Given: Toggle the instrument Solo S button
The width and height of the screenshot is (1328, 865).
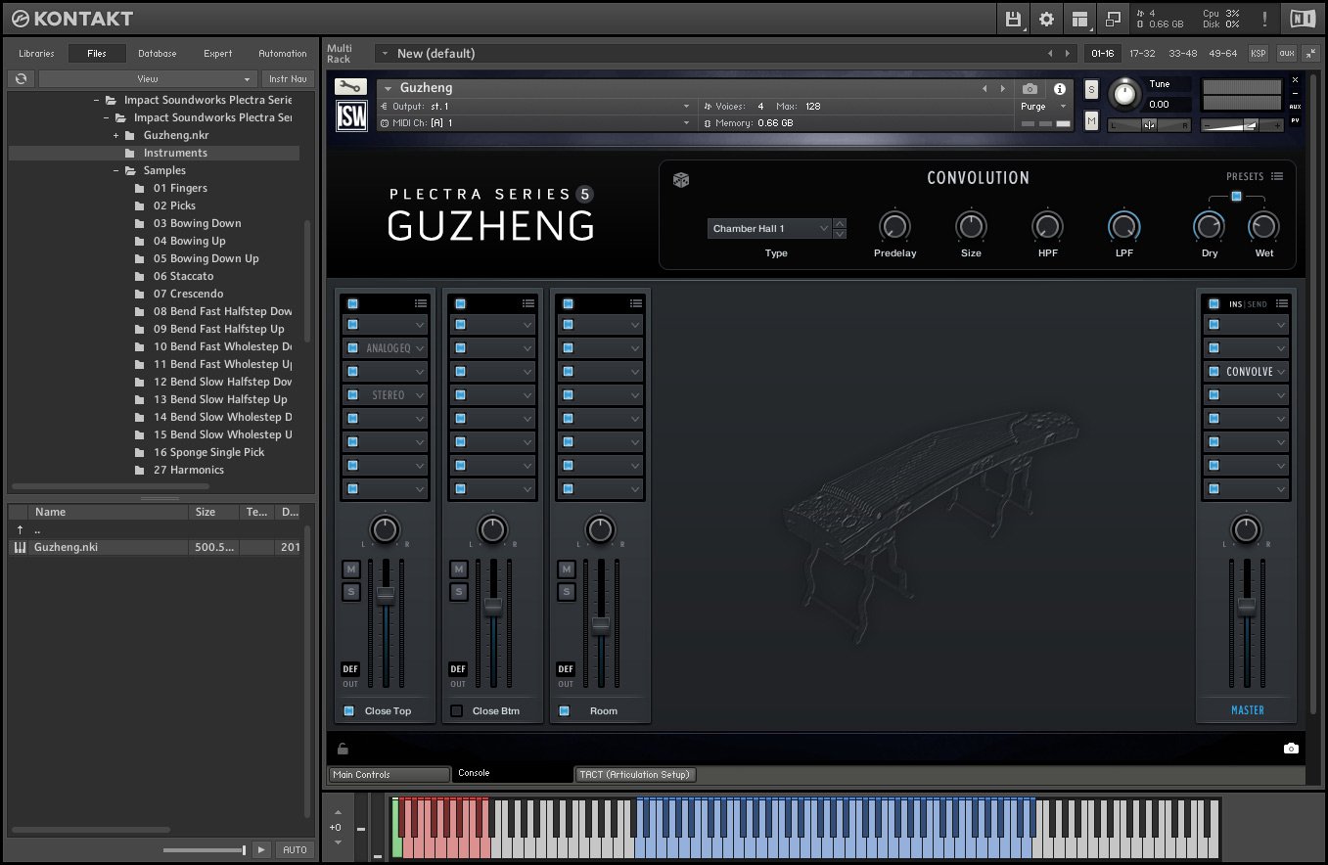Looking at the screenshot, I should click(1092, 89).
